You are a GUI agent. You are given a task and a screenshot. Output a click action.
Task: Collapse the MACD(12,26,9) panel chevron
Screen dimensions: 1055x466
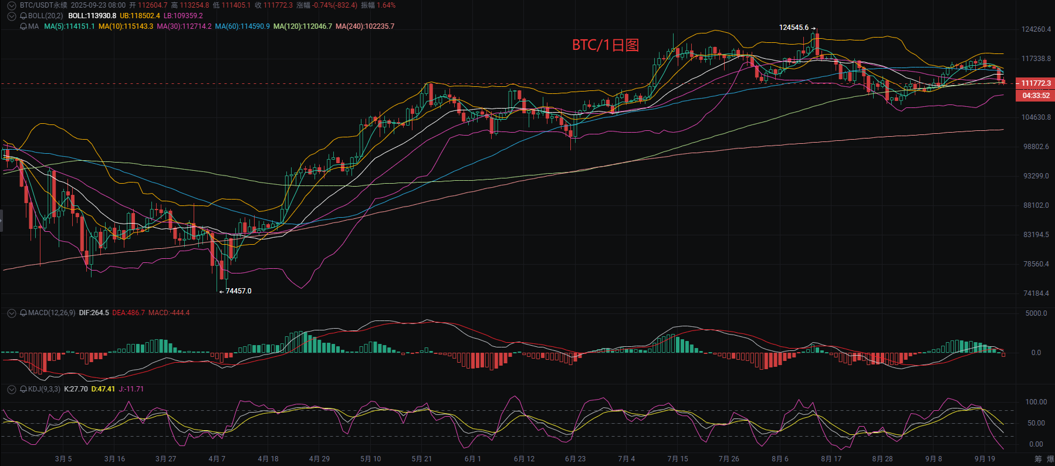11,313
